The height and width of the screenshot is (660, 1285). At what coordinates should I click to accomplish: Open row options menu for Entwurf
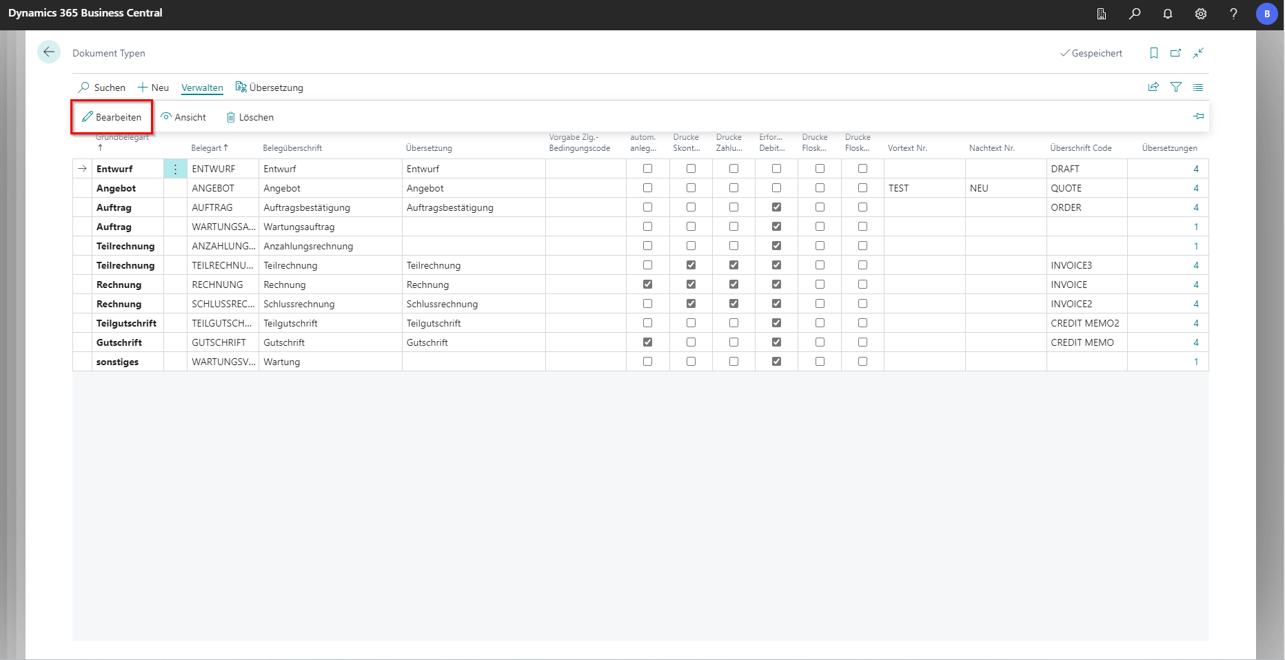[175, 169]
